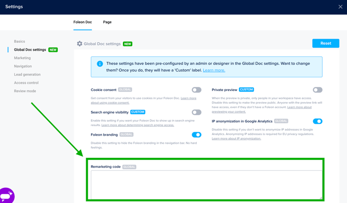Close the Settings dialog with X

click(340, 7)
